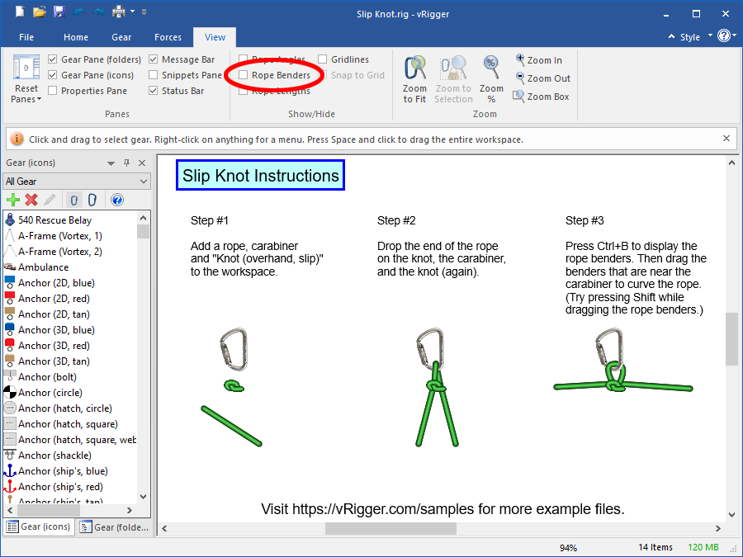Open the Style dropdown
The width and height of the screenshot is (743, 557).
point(696,36)
